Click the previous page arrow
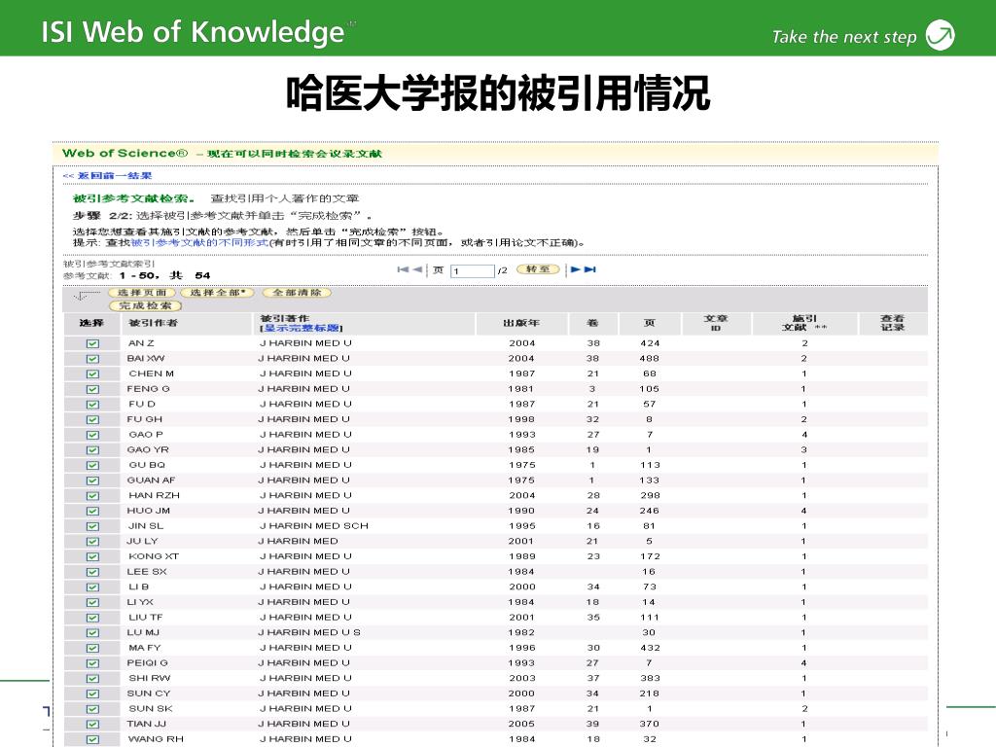 coord(417,269)
